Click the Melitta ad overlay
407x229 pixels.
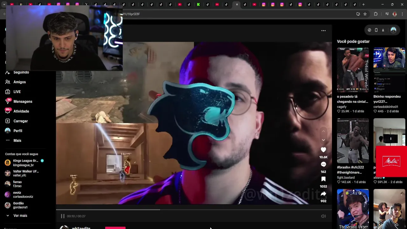point(391,161)
